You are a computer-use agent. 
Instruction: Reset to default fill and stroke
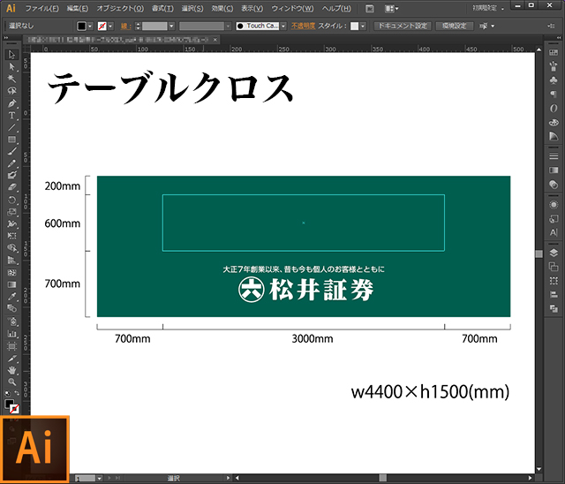coord(8,393)
